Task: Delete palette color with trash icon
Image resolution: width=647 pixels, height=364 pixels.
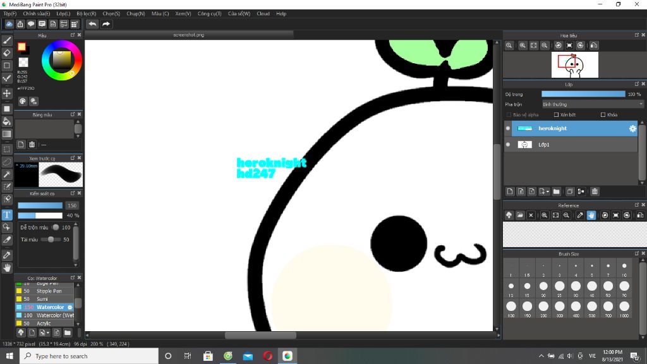Action: 32,145
